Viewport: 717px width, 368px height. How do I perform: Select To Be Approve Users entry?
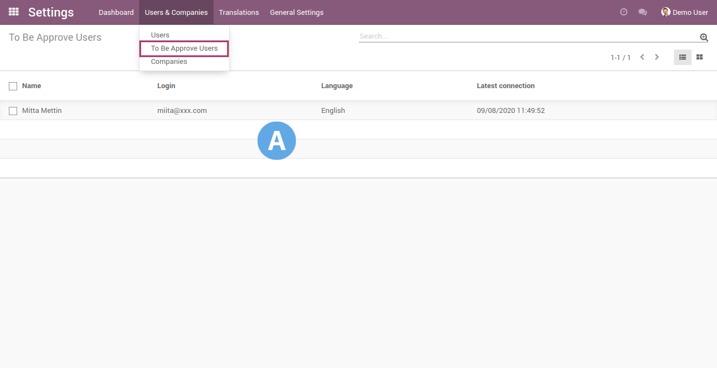(x=184, y=48)
